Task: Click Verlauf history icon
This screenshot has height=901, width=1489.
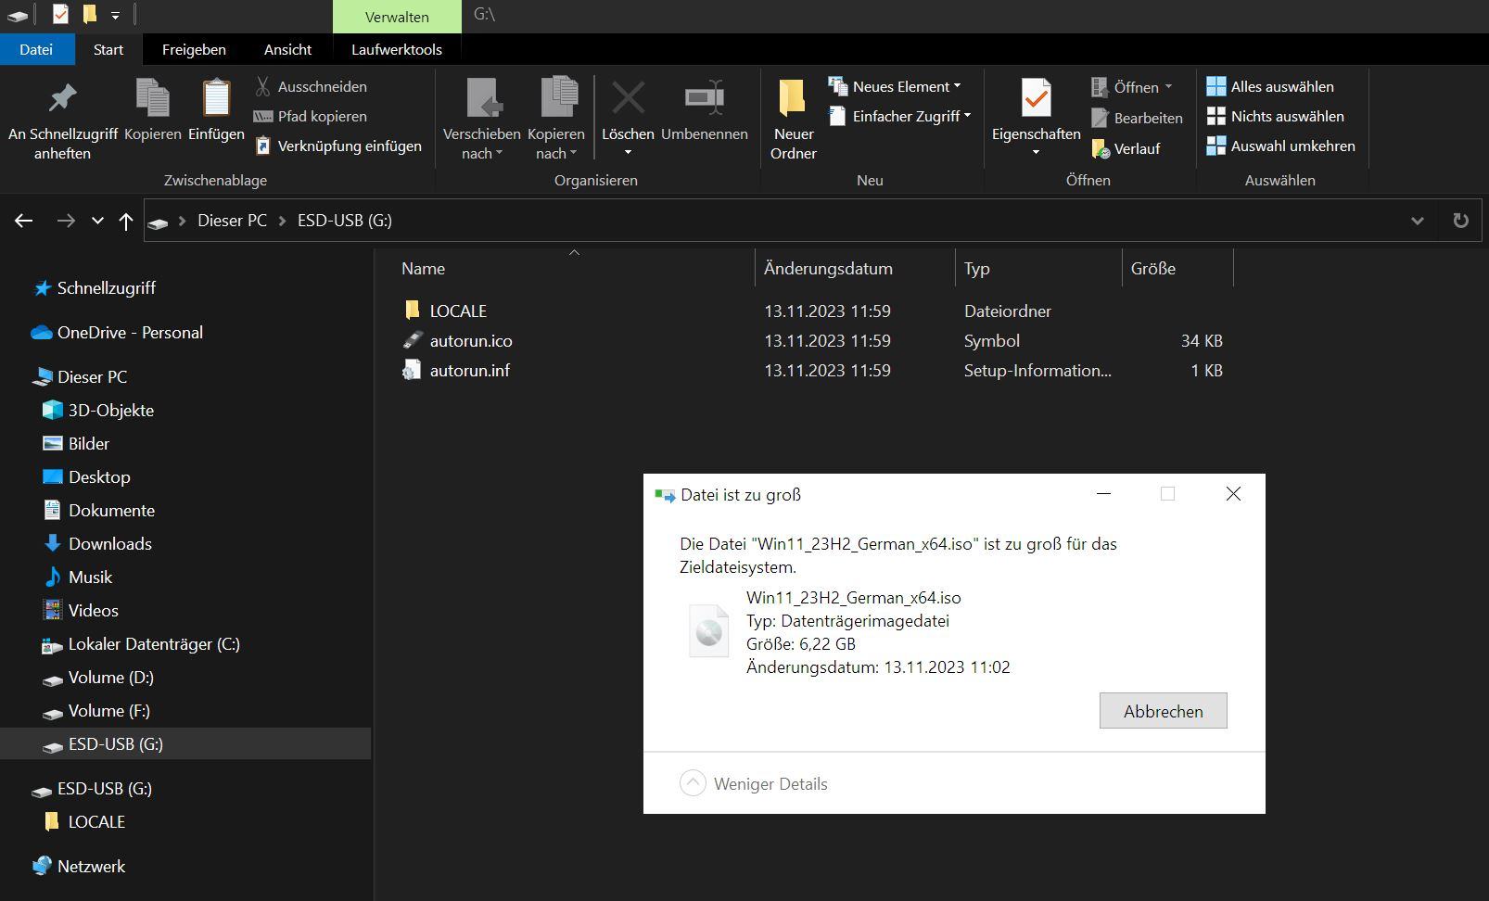Action: pos(1101,148)
